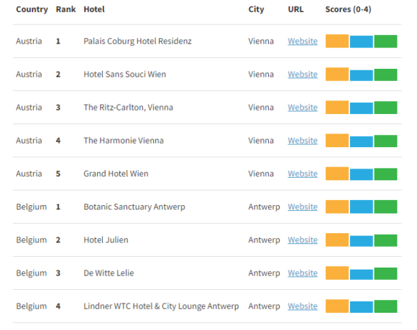Click the orange score bar for Grand Hotel Wien
The height and width of the screenshot is (330, 417).
337,174
